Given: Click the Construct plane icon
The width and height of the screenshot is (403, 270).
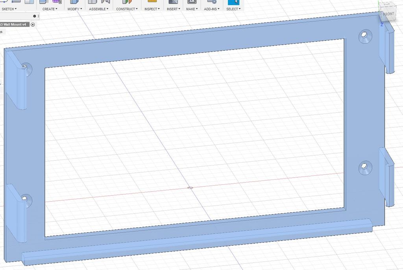Looking at the screenshot, I should click(x=127, y=2).
